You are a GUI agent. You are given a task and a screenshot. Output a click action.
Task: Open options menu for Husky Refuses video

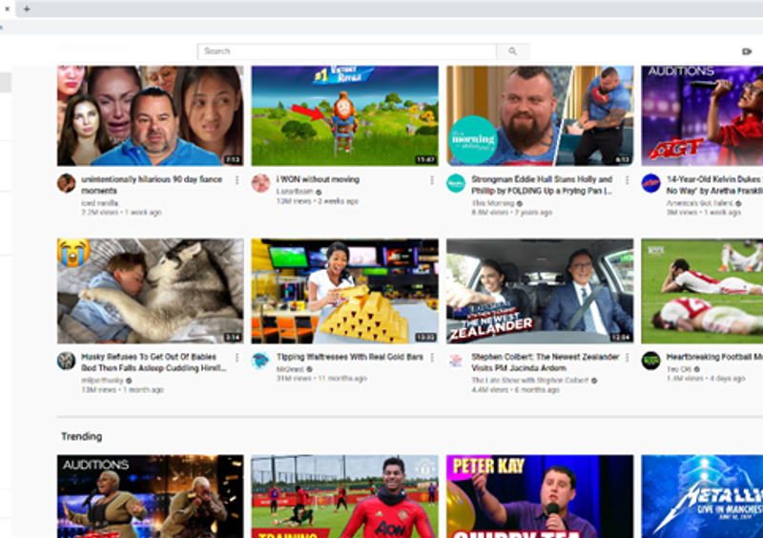pyautogui.click(x=237, y=358)
